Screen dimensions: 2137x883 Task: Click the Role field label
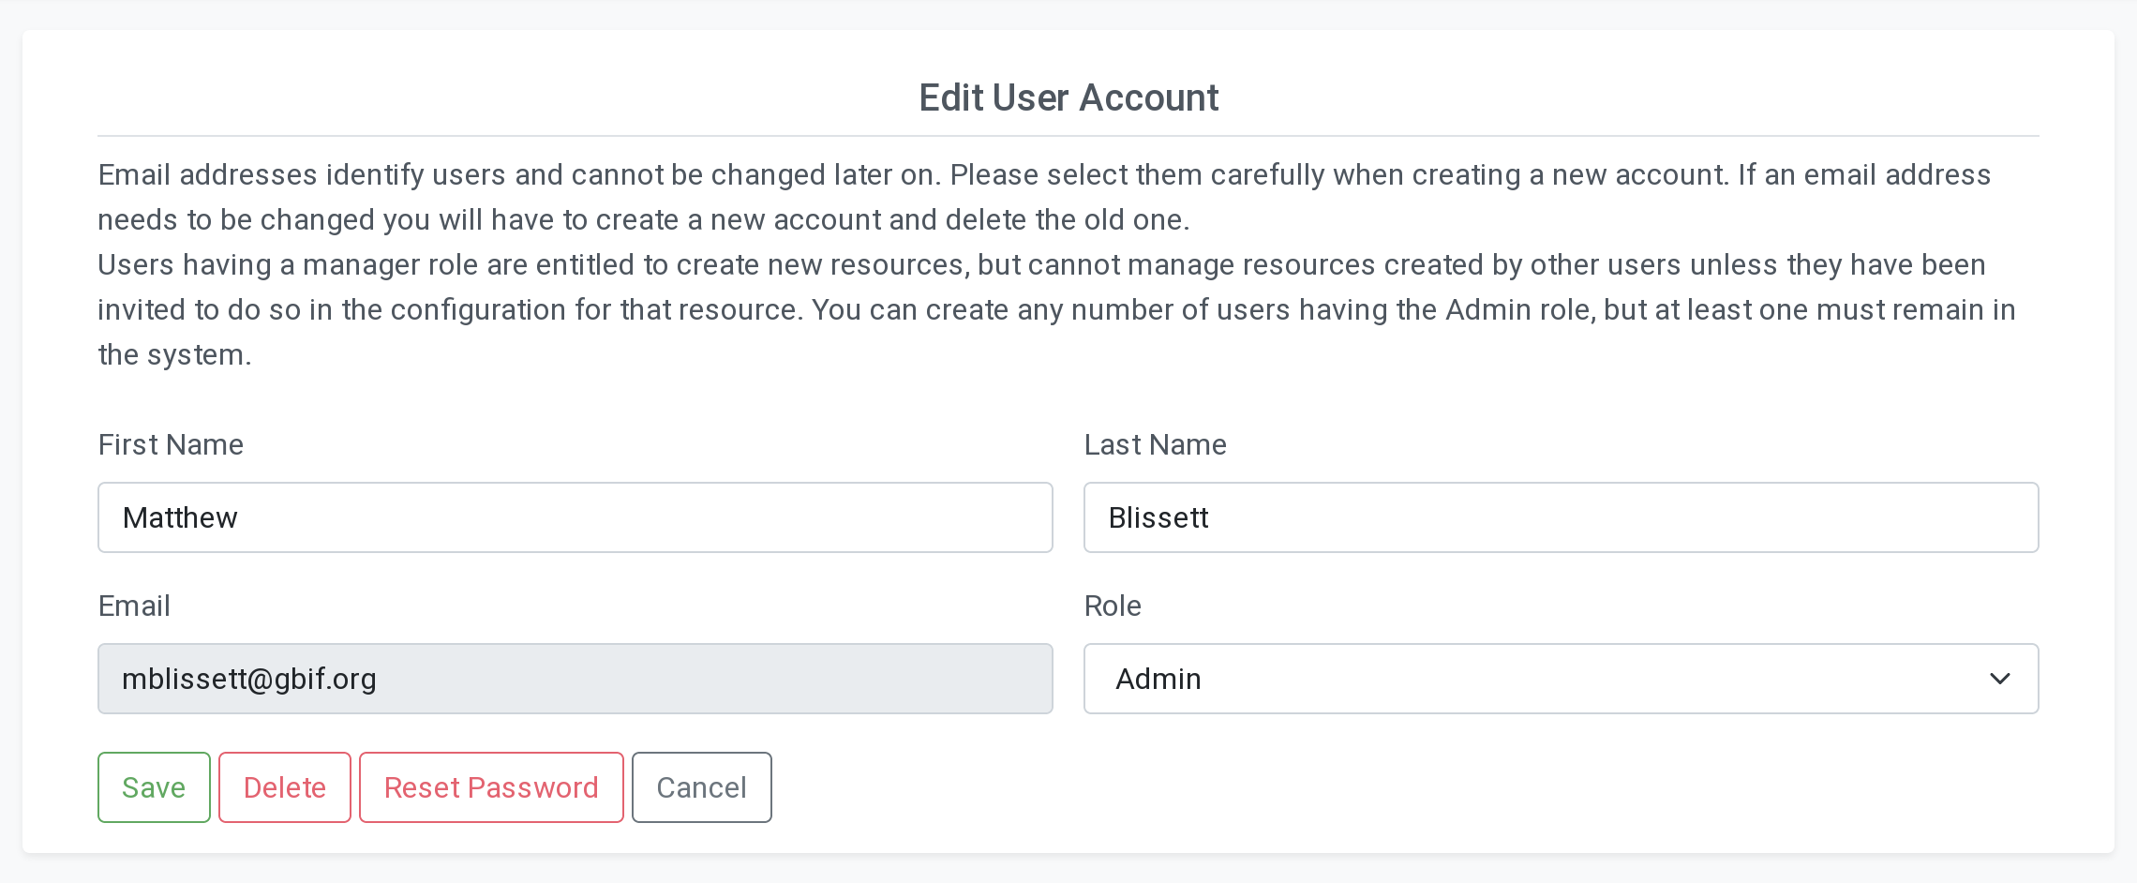pos(1113,606)
